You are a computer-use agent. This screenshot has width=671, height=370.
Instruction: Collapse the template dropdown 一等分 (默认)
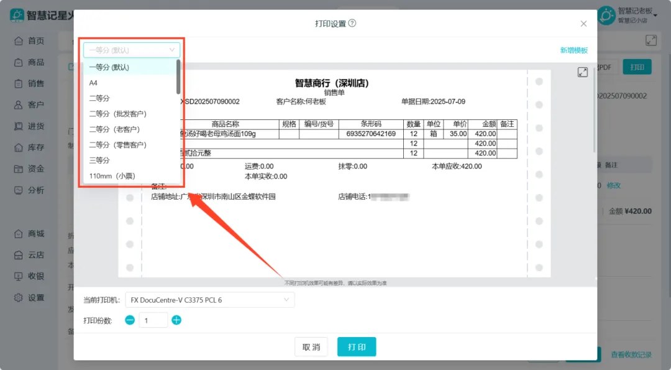[131, 50]
